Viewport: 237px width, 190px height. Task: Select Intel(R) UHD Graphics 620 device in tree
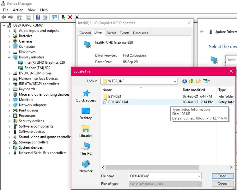coord(45,62)
